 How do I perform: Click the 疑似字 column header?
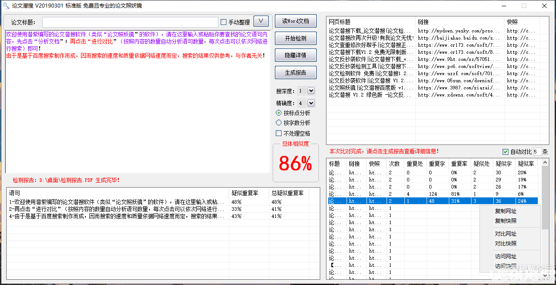504,164
